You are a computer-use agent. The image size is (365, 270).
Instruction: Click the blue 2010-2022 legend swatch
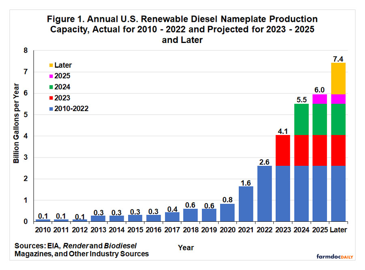pos(51,109)
